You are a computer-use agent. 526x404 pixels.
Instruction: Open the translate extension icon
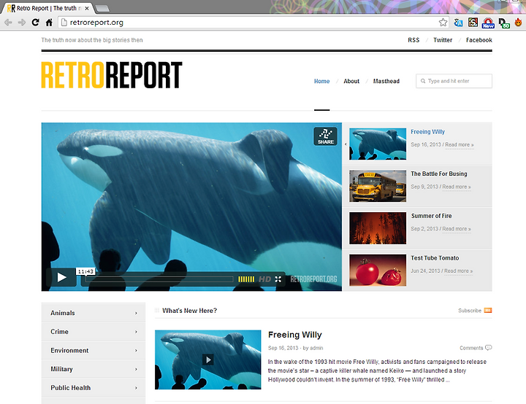[x=458, y=23]
